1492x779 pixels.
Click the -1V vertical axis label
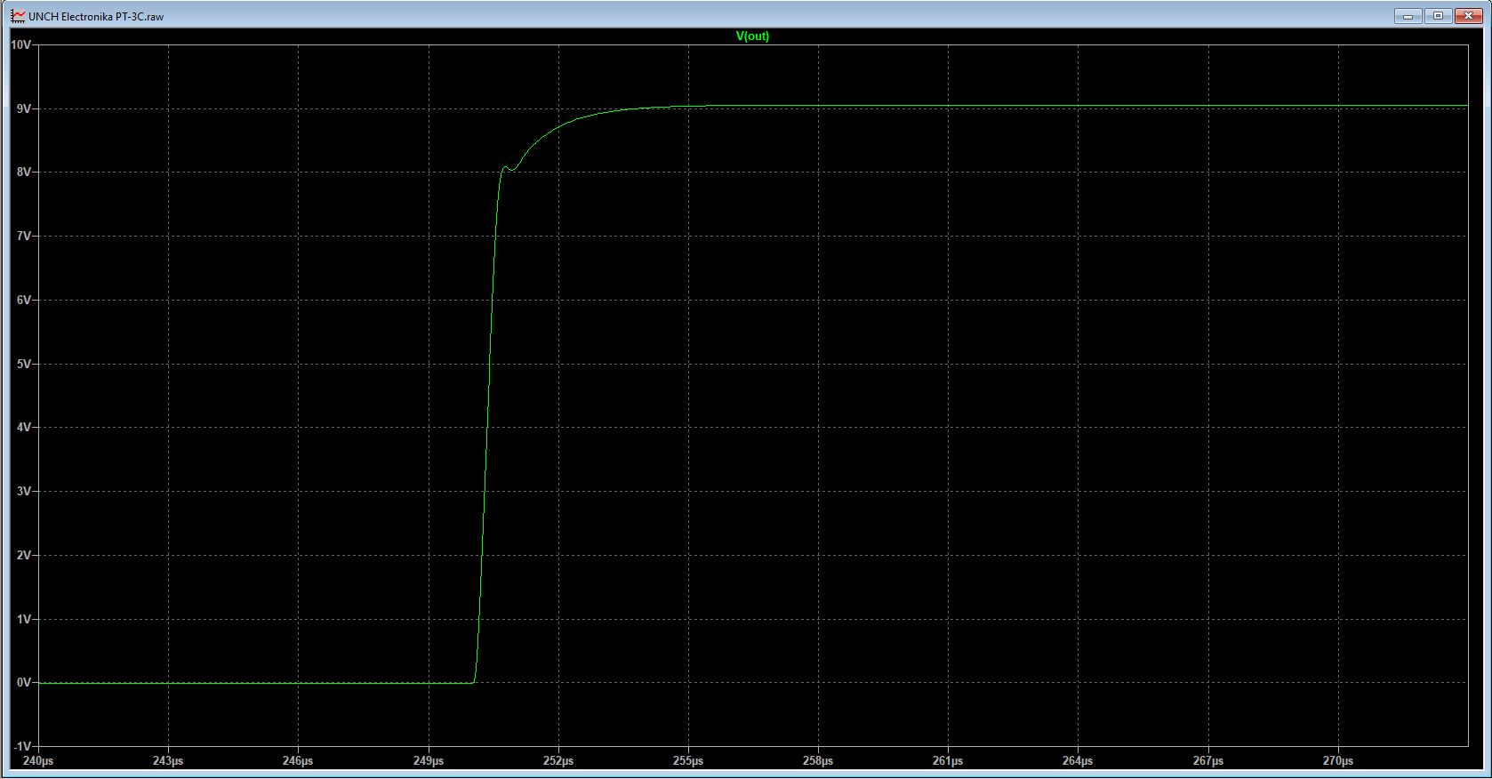(x=22, y=746)
